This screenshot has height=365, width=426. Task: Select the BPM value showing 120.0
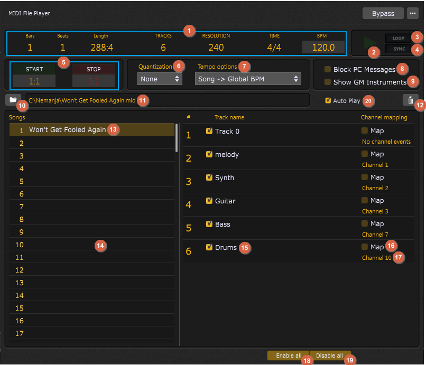point(324,46)
